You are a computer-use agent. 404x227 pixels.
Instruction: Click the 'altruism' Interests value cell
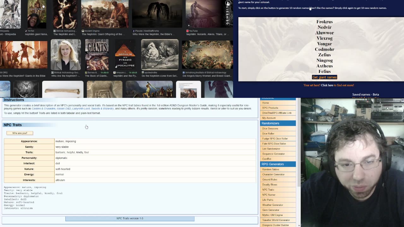(x=155, y=180)
